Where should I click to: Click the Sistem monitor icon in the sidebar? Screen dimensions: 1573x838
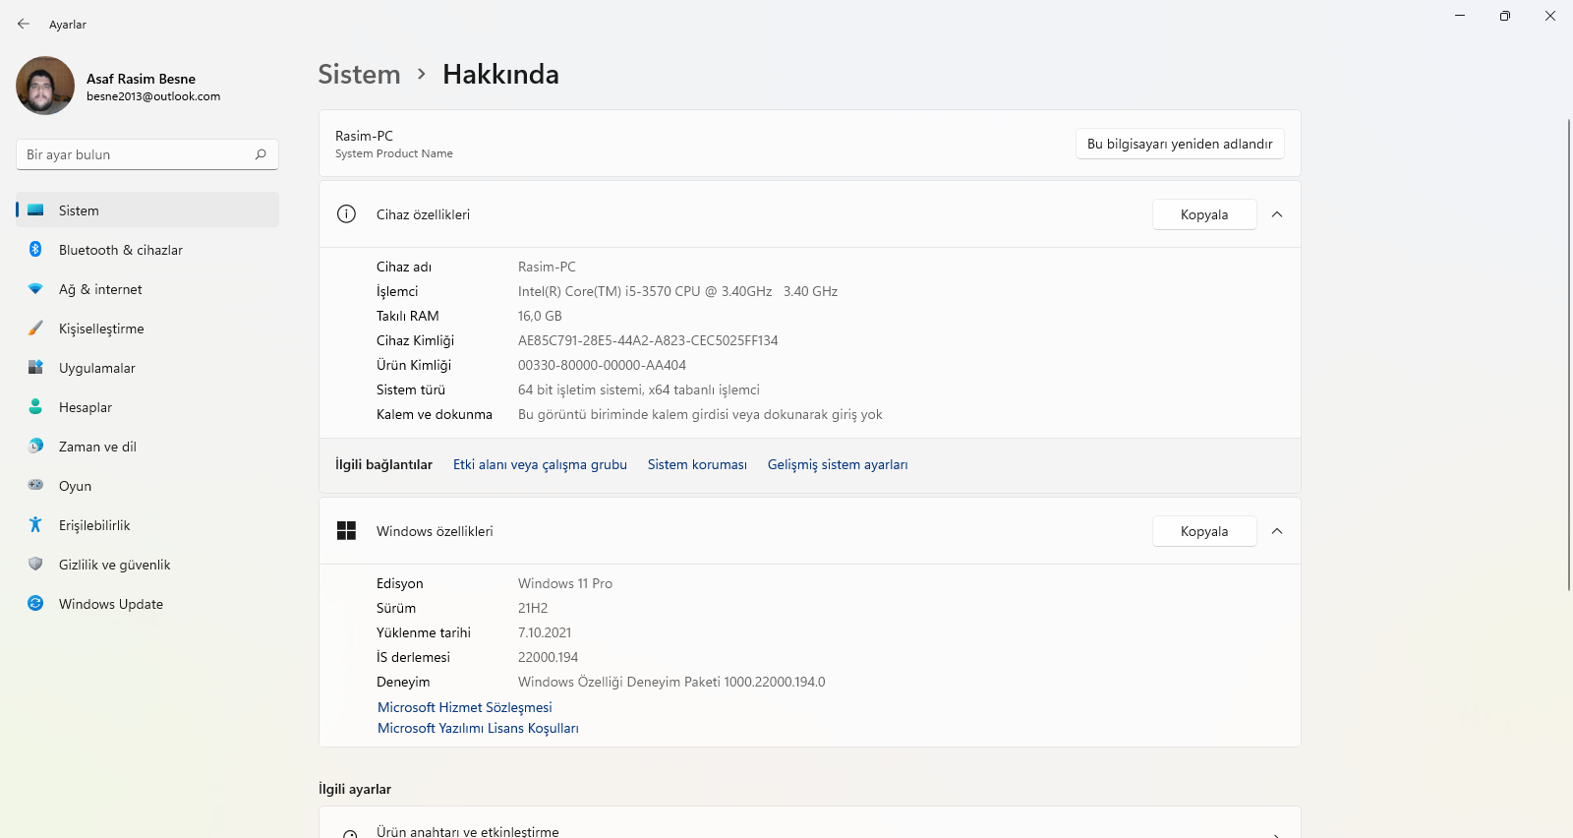(35, 210)
